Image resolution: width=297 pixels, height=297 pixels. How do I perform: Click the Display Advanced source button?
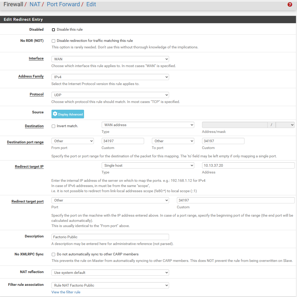pyautogui.click(x=68, y=114)
